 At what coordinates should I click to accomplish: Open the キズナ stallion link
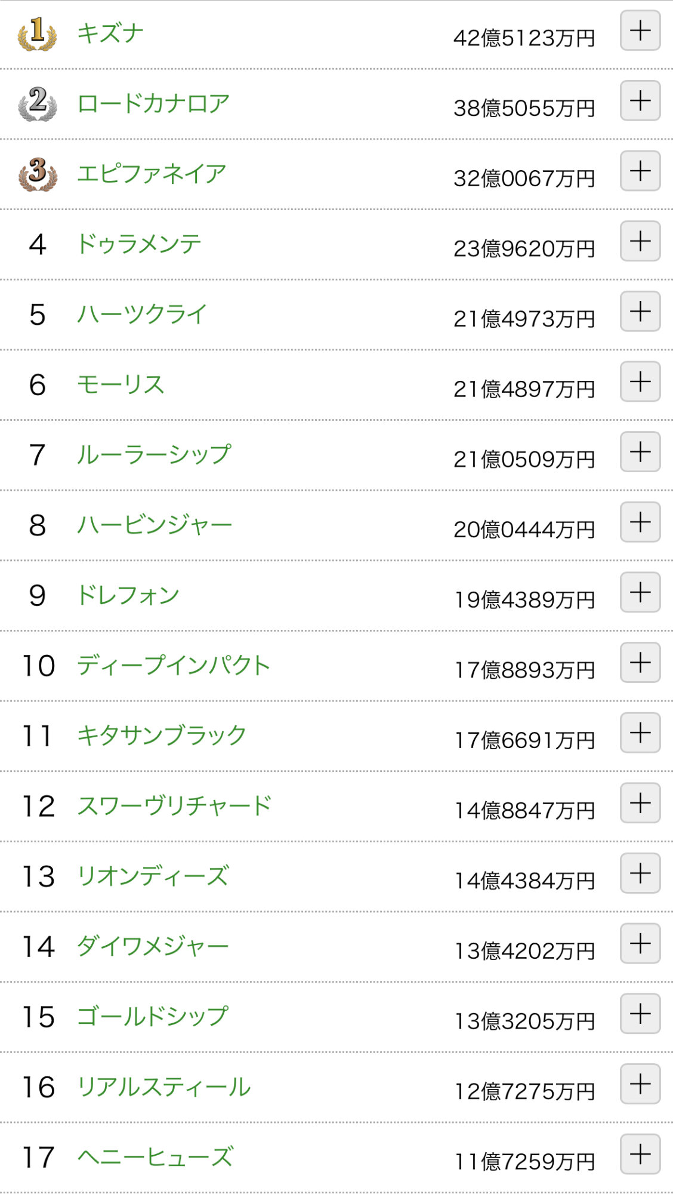110,33
